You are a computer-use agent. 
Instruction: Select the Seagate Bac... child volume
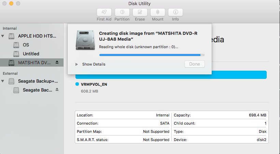pos(37,90)
